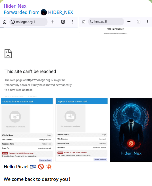Click the Israel flag emoji
152x186 pixels.
point(33,167)
